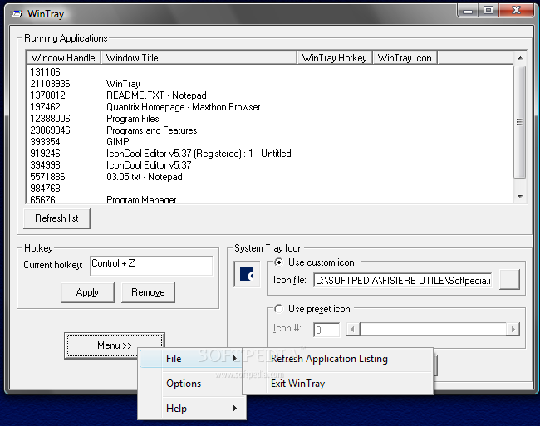This screenshot has height=426, width=540.
Task: Select the handle 394998 row
Action: point(269,165)
